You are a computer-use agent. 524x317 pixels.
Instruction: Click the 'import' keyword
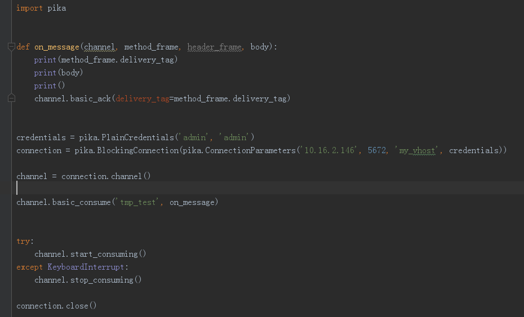coord(29,8)
